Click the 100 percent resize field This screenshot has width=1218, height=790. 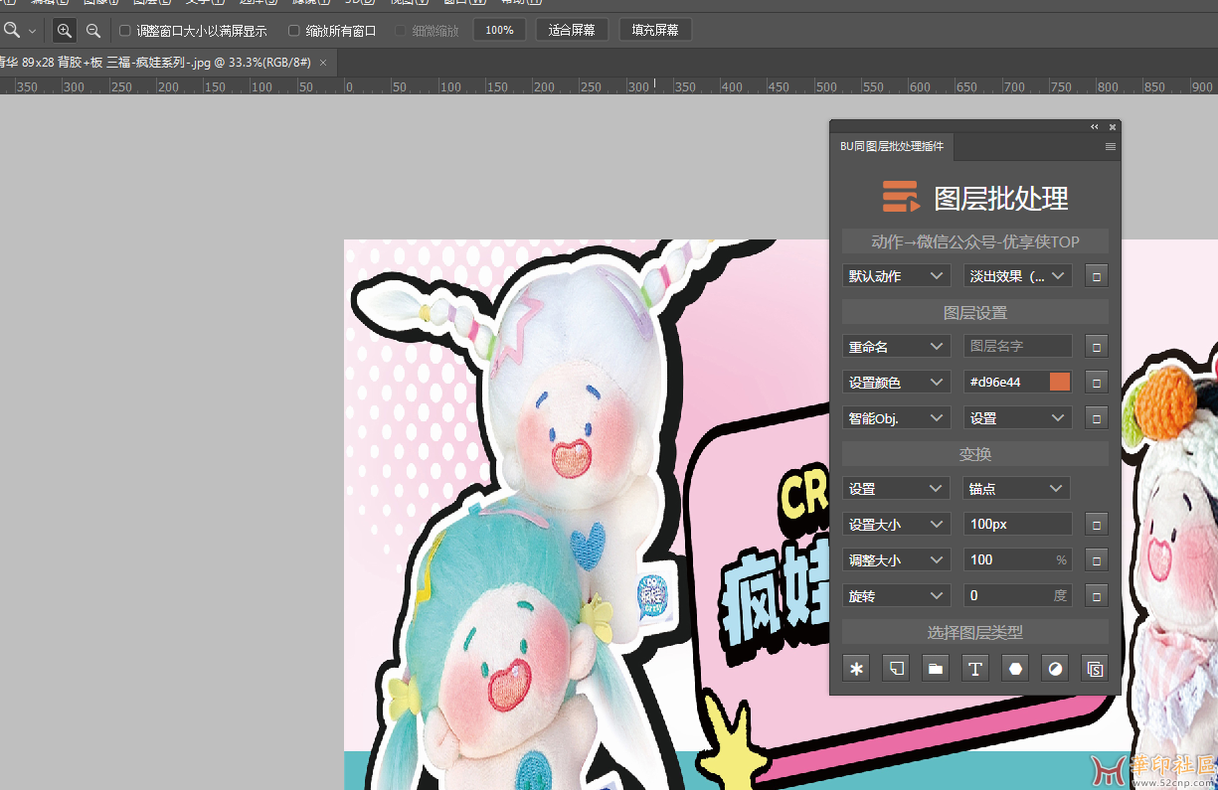point(1018,559)
